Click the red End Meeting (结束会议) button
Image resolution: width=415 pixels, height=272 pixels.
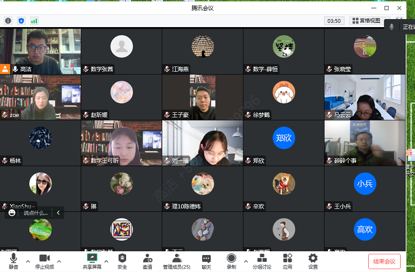(x=384, y=261)
